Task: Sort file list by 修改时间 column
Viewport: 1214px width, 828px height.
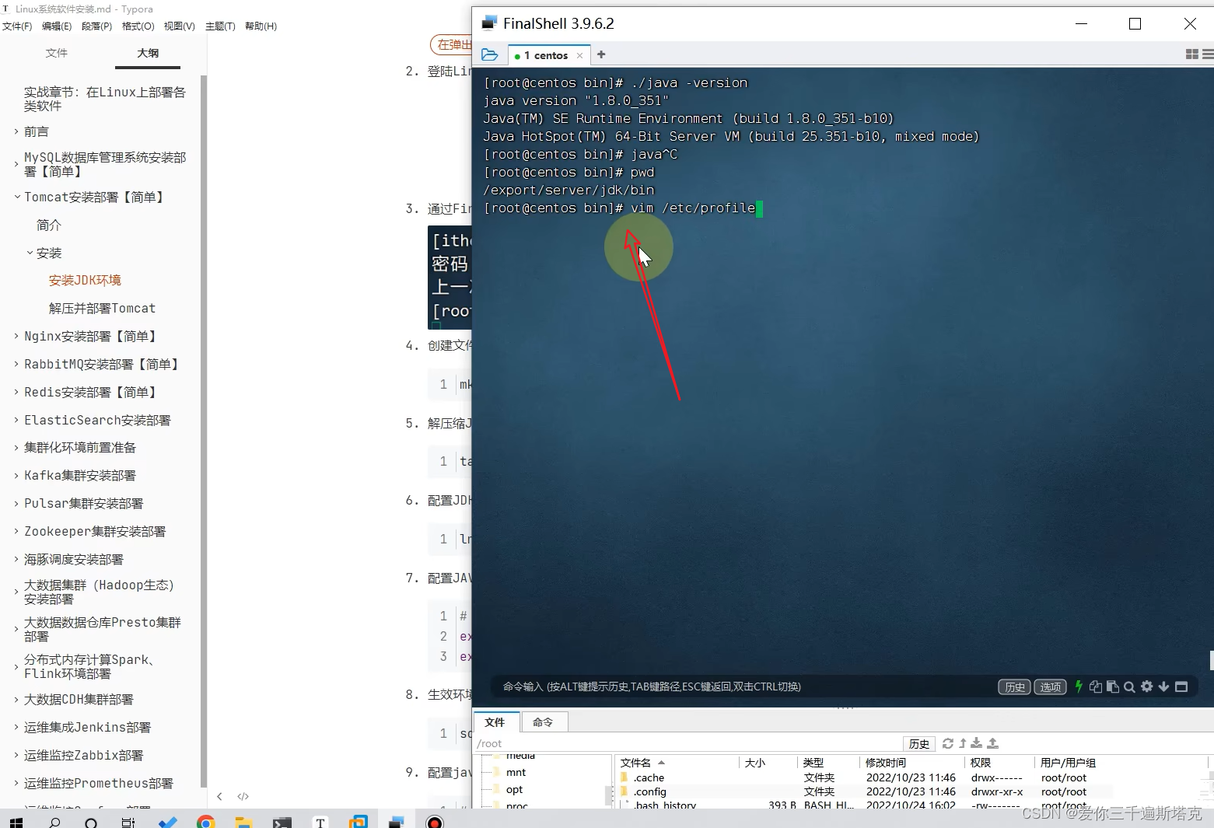Action: coord(911,763)
